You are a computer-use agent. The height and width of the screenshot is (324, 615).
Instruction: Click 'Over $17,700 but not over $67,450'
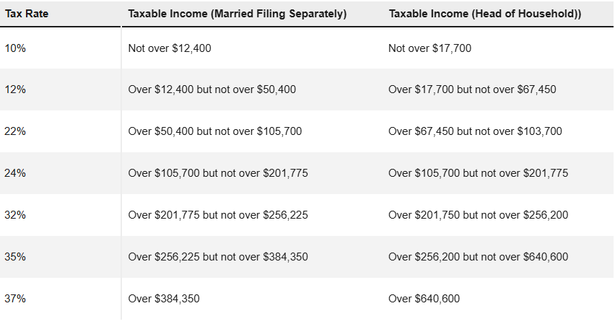tap(472, 89)
